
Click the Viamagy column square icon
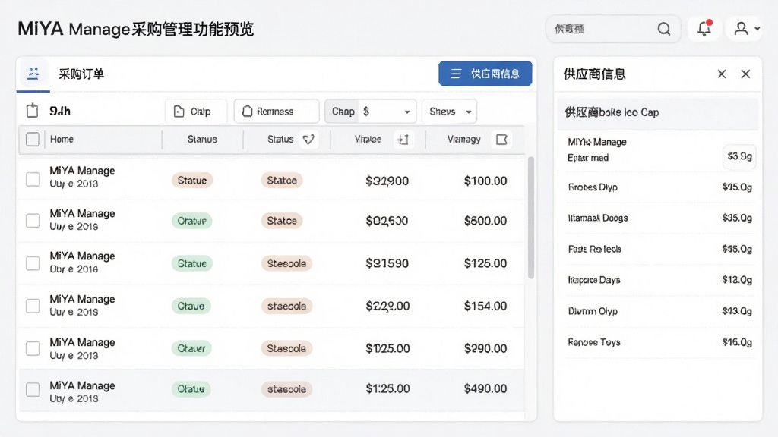click(x=501, y=140)
